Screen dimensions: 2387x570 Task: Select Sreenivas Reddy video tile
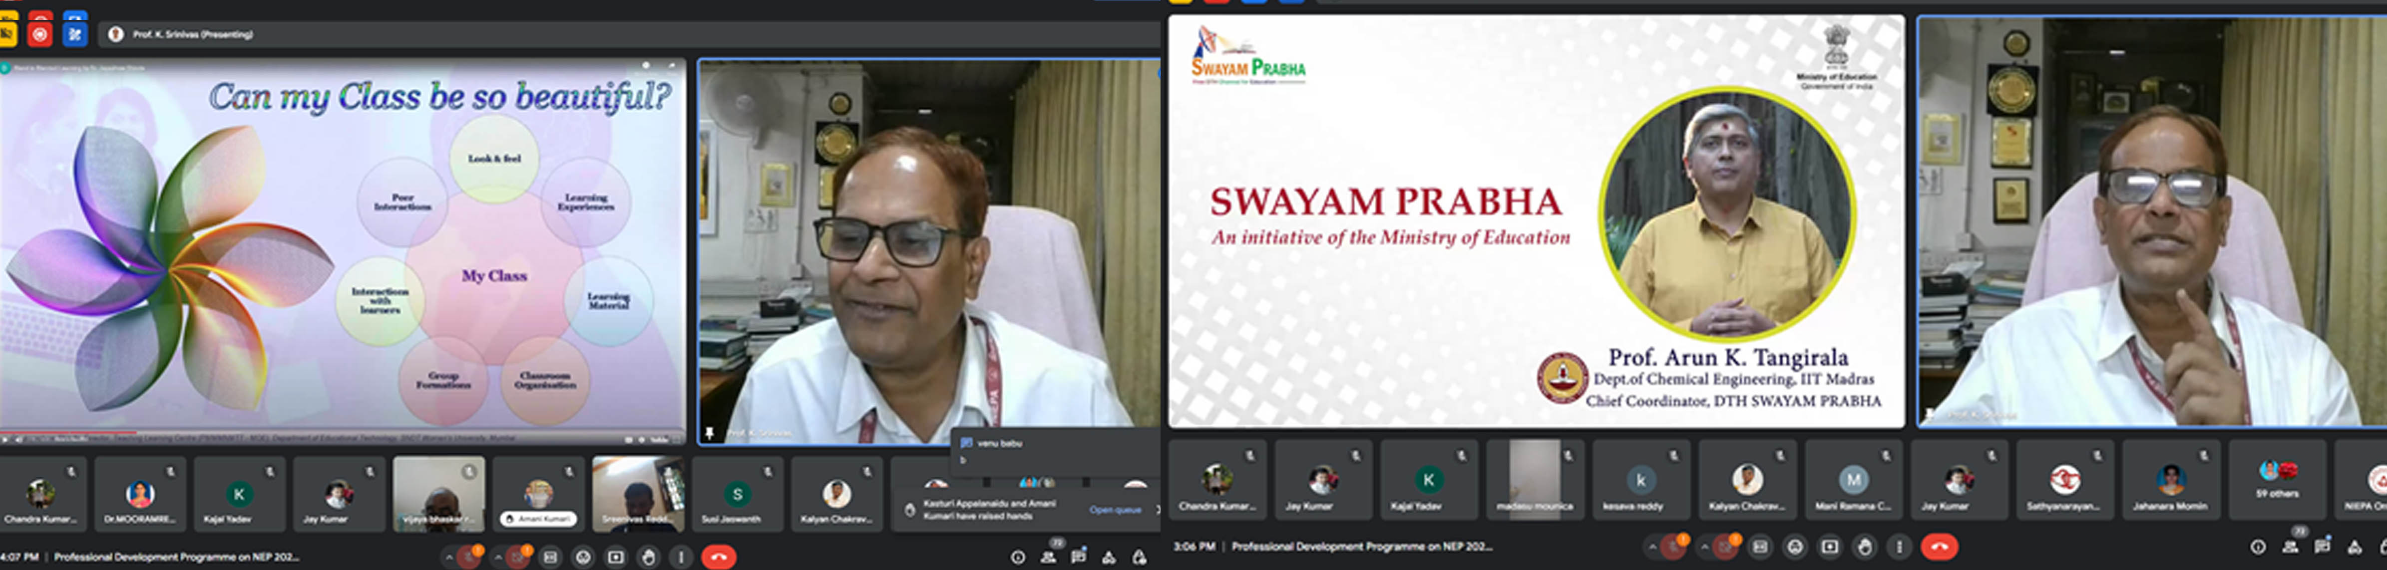tap(638, 493)
